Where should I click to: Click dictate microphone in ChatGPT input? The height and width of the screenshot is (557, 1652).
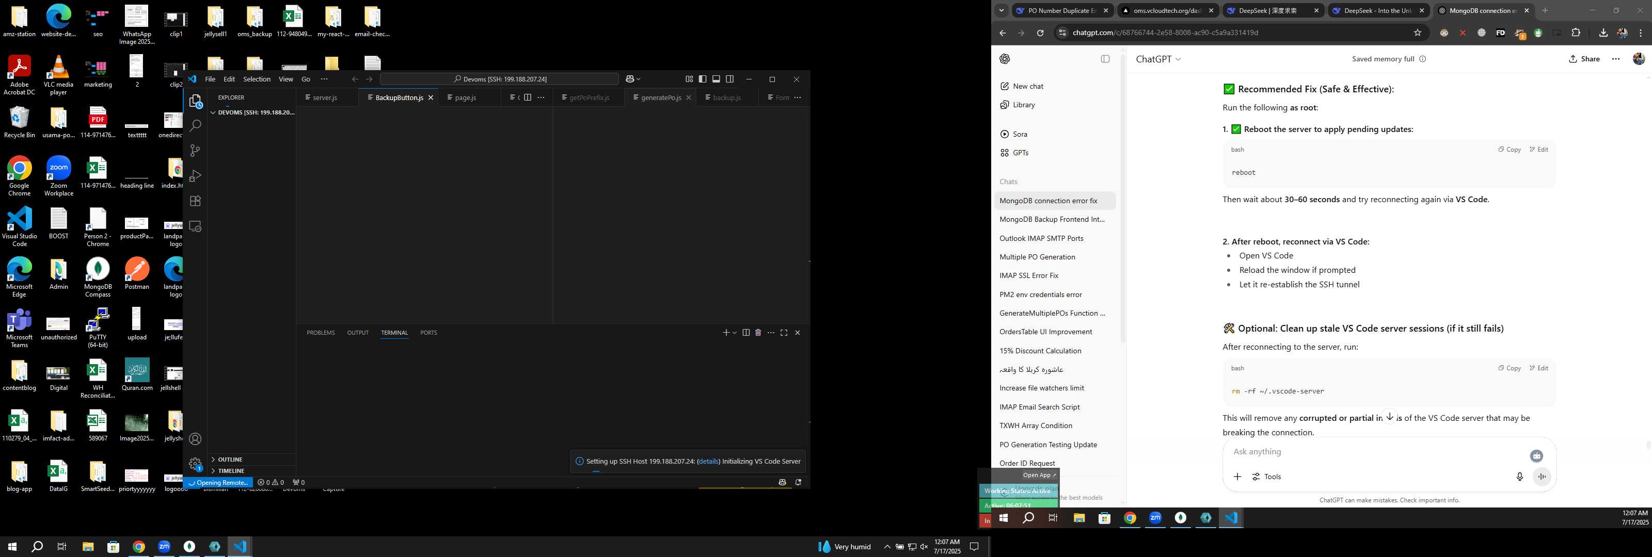pos(1519,477)
